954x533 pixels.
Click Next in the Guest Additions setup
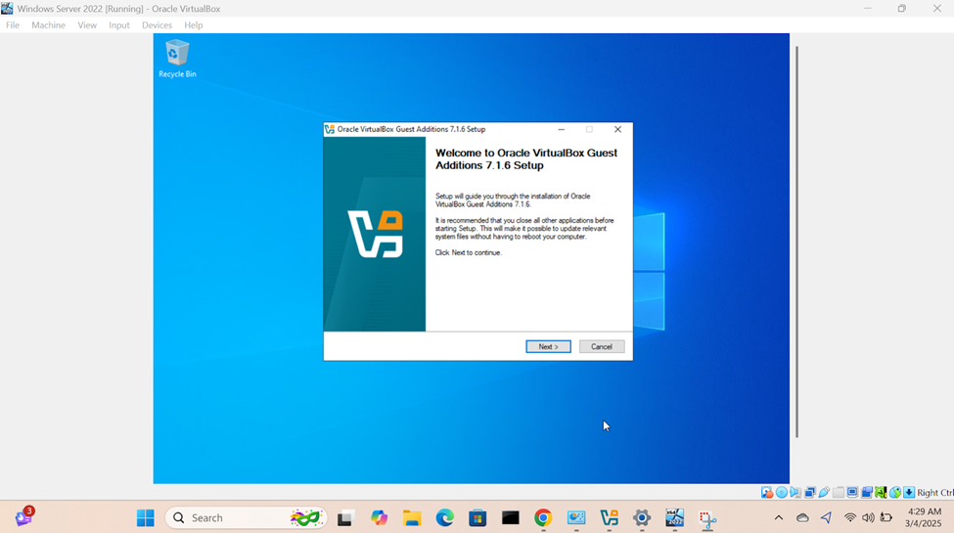point(548,347)
